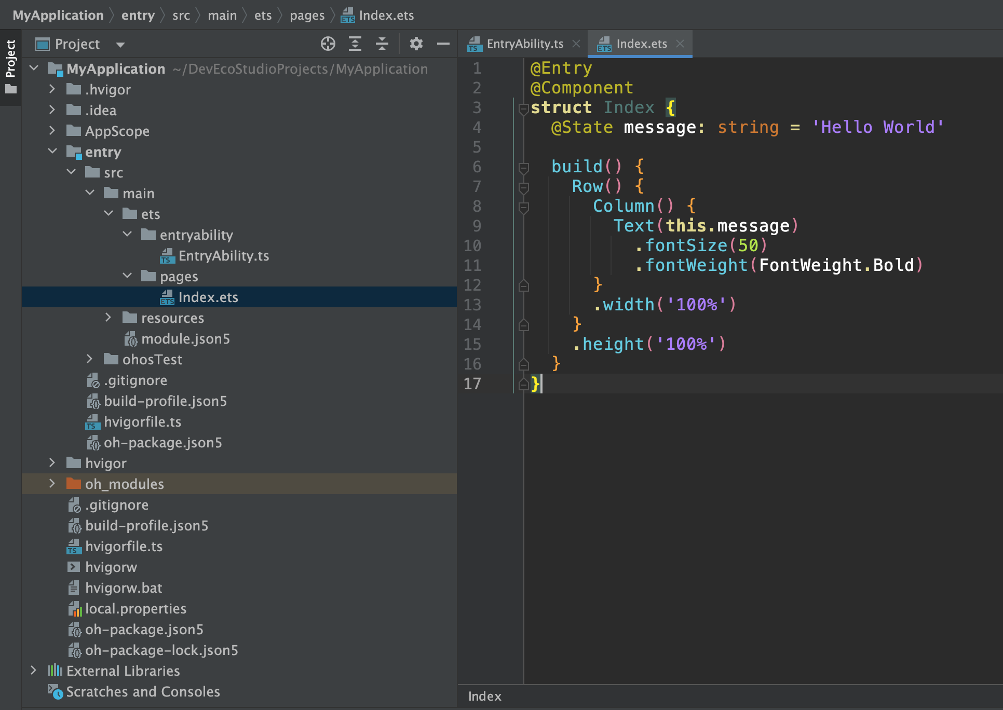Viewport: 1003px width, 710px height.
Task: Toggle fold marker on Column() line
Action: click(523, 207)
